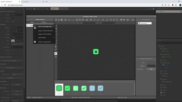The image size is (182, 102).
Task: Click the browser address bar
Action: click(84, 5)
